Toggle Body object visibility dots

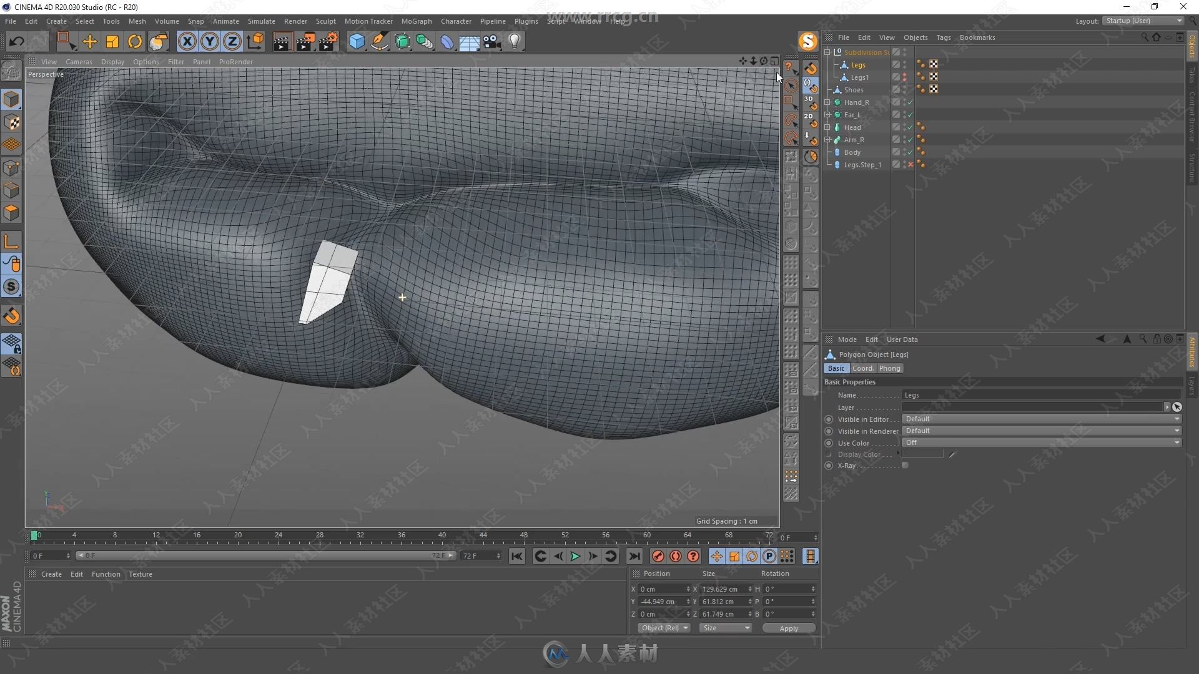[904, 152]
